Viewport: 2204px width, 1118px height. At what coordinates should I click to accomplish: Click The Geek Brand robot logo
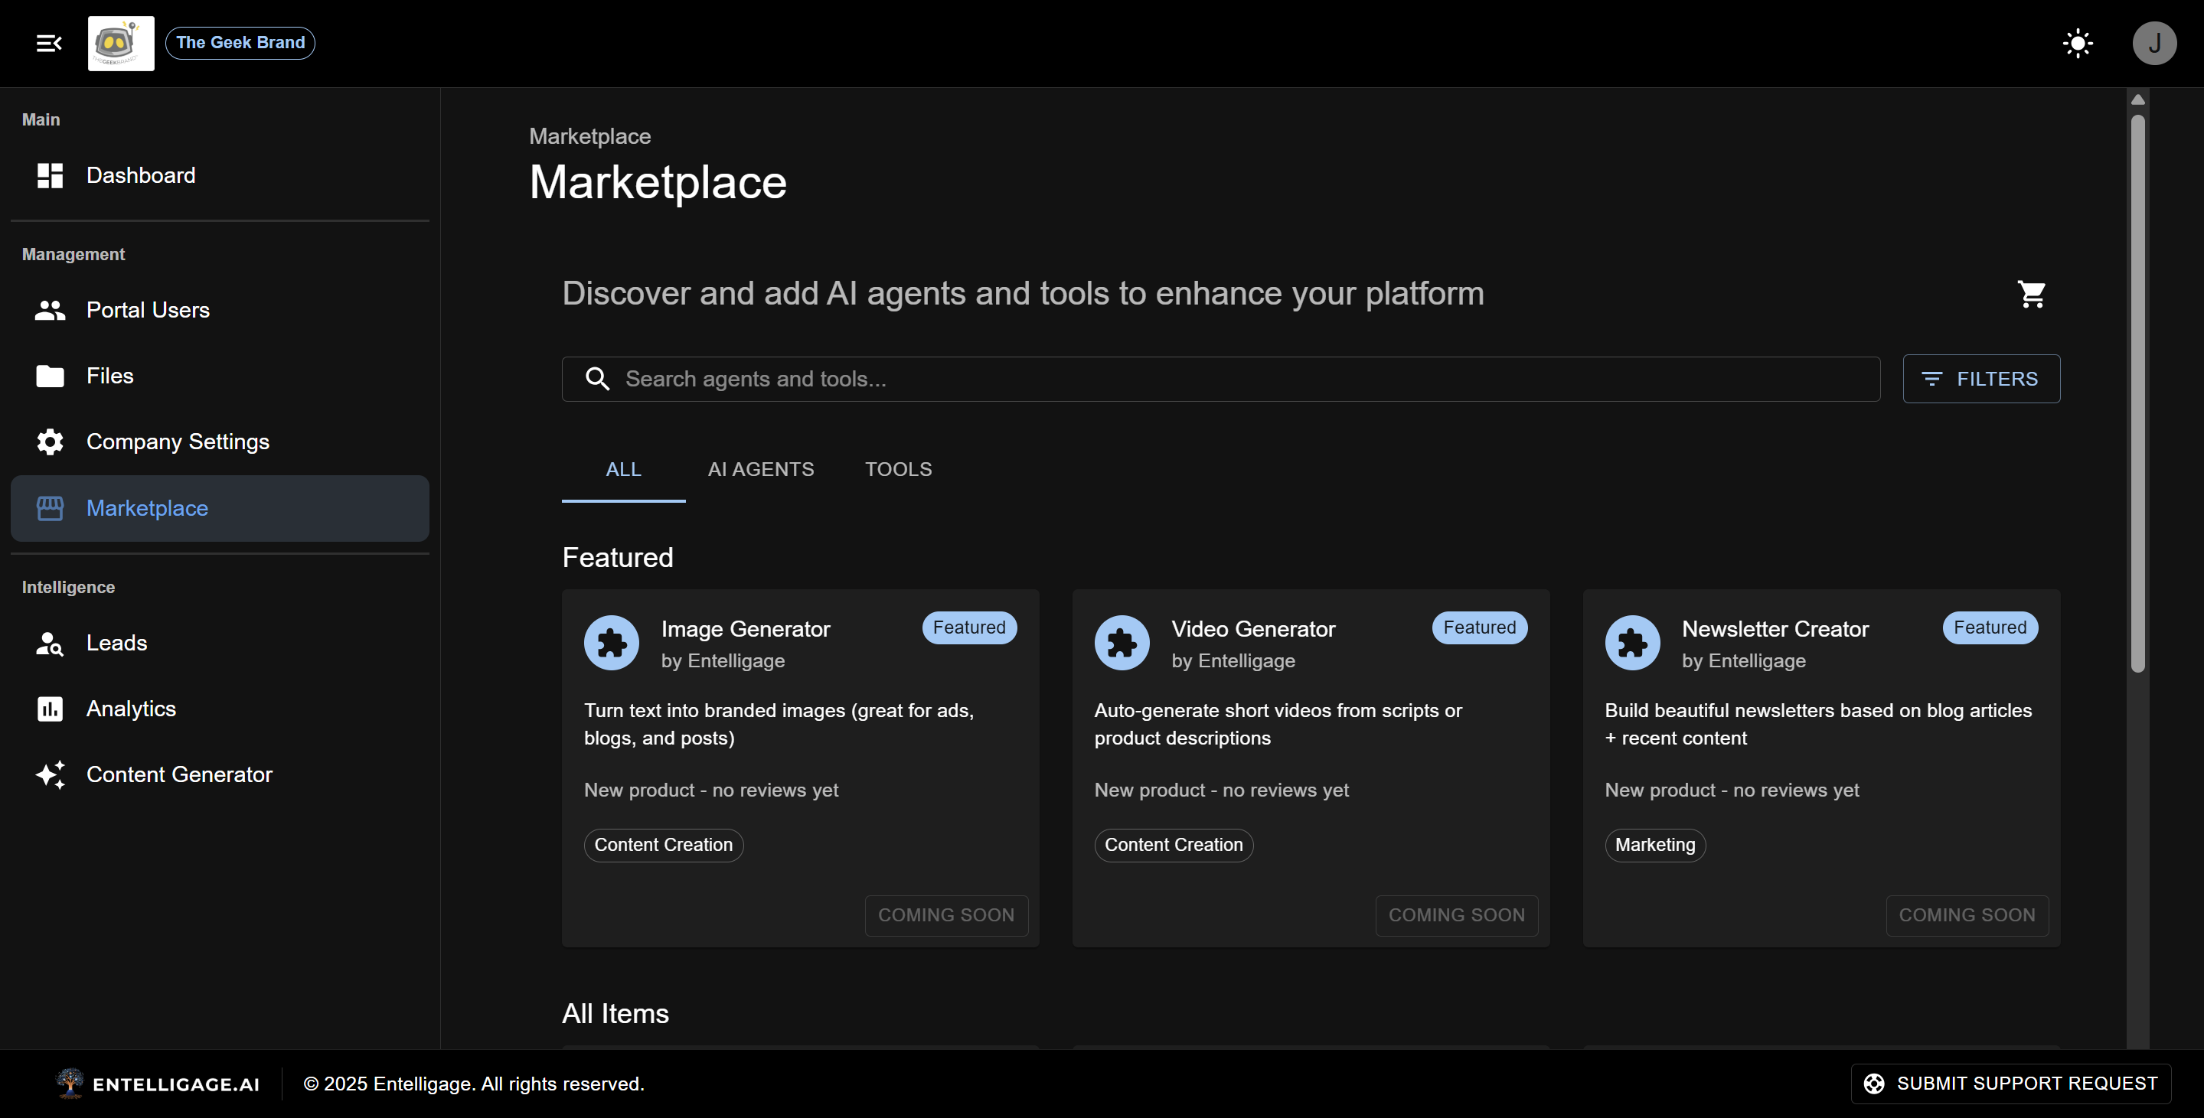pyautogui.click(x=121, y=43)
